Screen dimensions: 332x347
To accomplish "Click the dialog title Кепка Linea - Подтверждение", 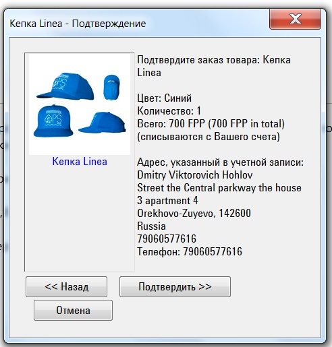I will [78, 24].
